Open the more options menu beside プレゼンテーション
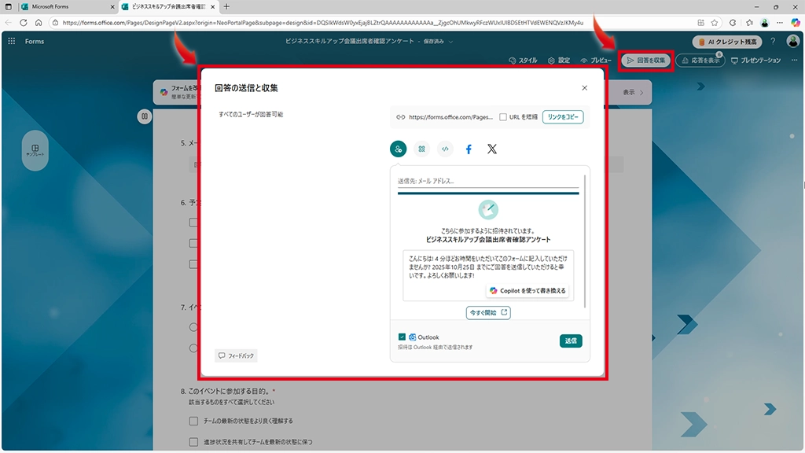Viewport: 805px width, 453px height. pyautogui.click(x=793, y=61)
